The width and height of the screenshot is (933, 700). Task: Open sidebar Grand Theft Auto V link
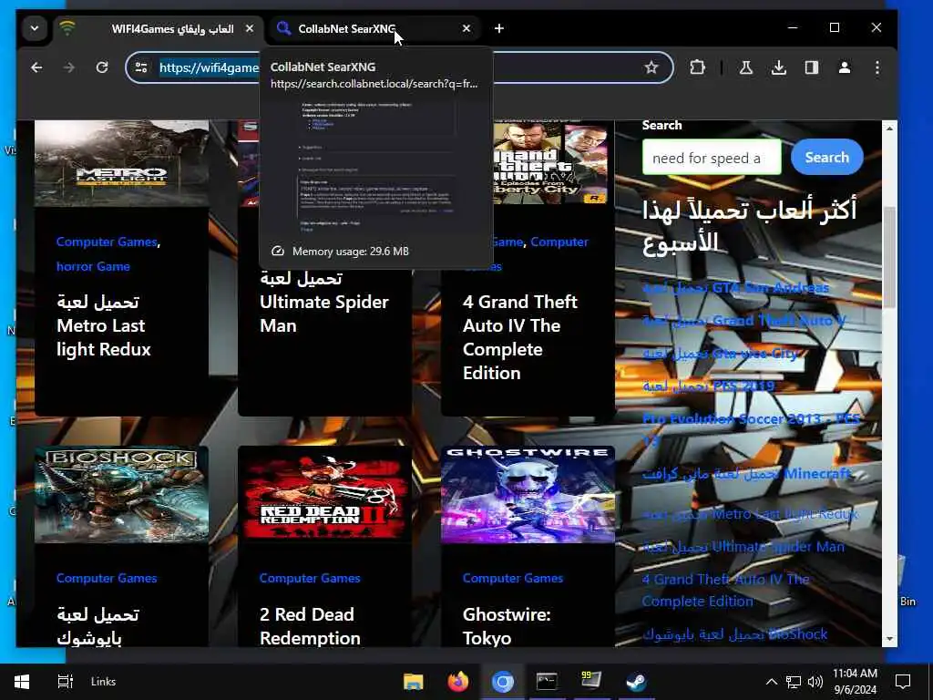tap(743, 321)
